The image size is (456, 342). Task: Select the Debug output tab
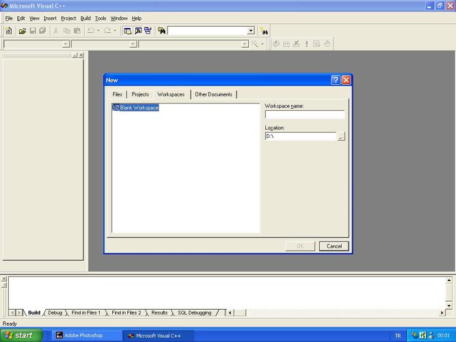(x=55, y=313)
